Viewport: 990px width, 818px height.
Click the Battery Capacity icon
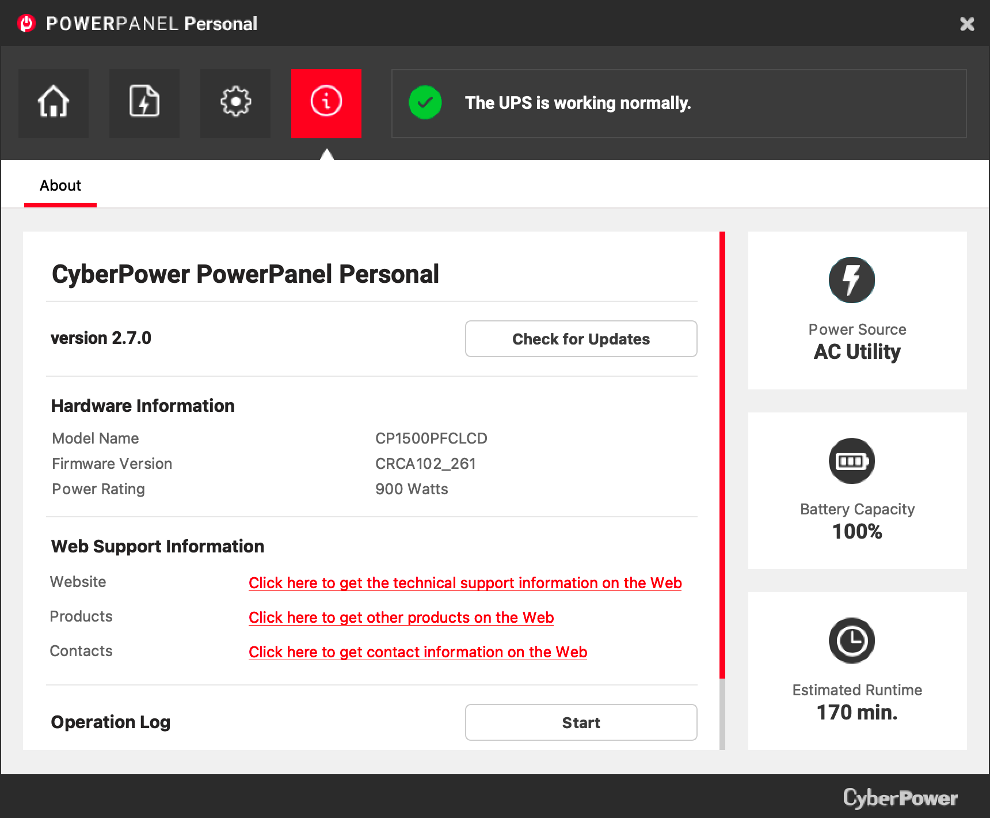pyautogui.click(x=851, y=461)
